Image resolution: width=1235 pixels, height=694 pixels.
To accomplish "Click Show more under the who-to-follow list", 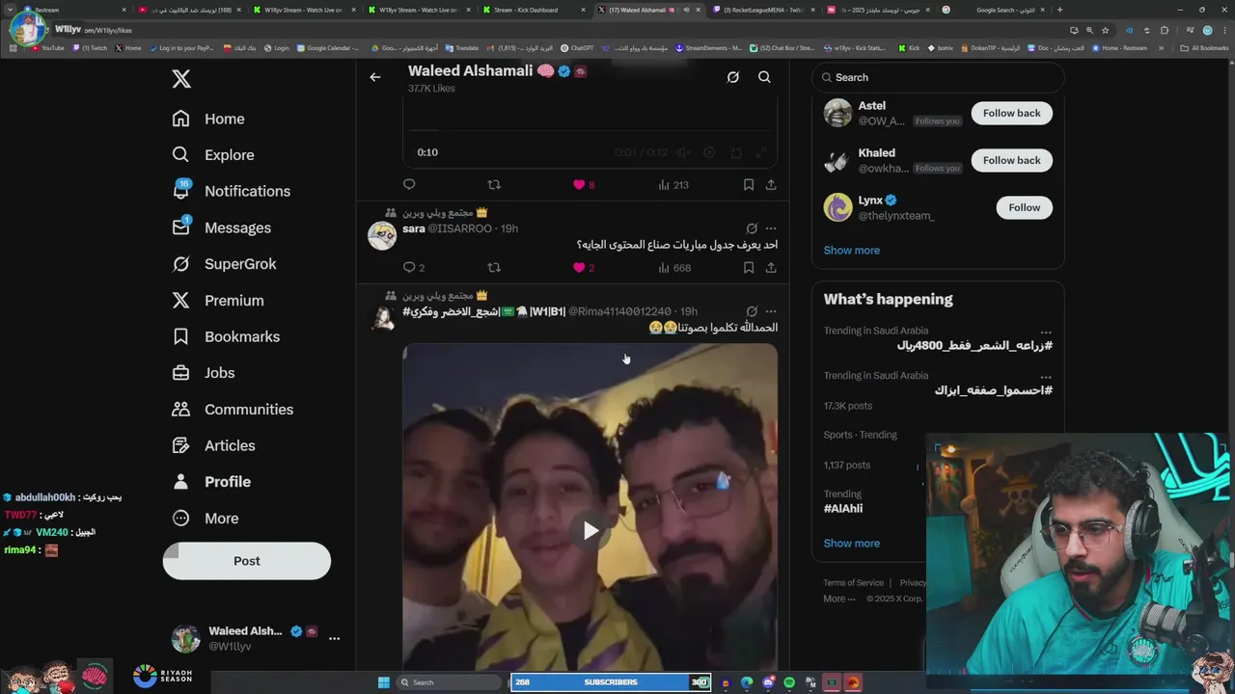I will pos(851,251).
